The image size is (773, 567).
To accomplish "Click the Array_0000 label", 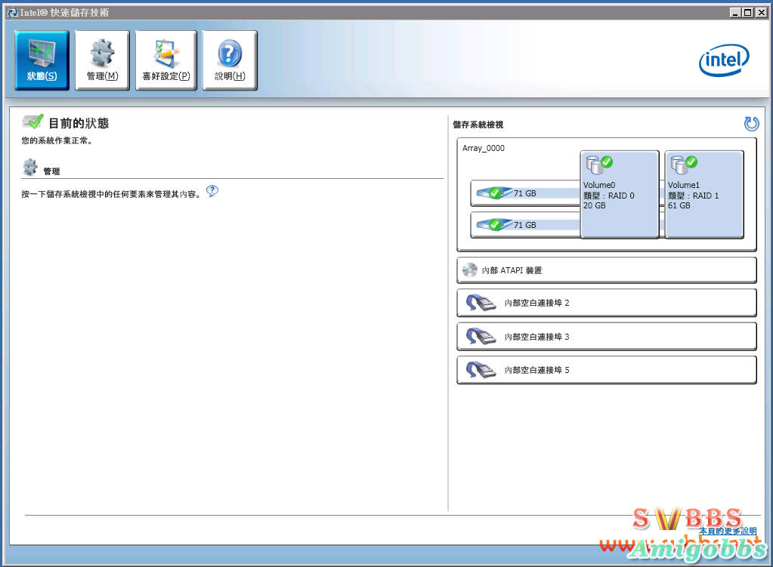I will 484,148.
